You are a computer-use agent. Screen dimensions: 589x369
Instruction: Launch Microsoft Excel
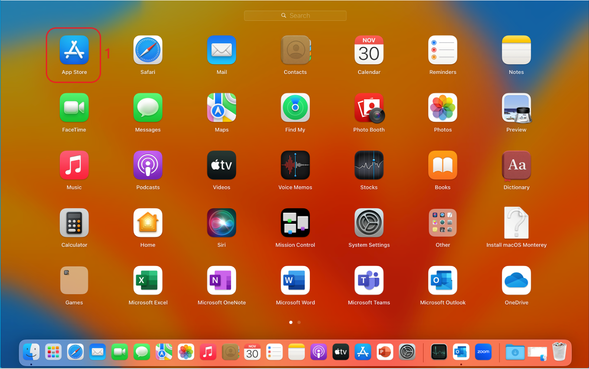148,280
